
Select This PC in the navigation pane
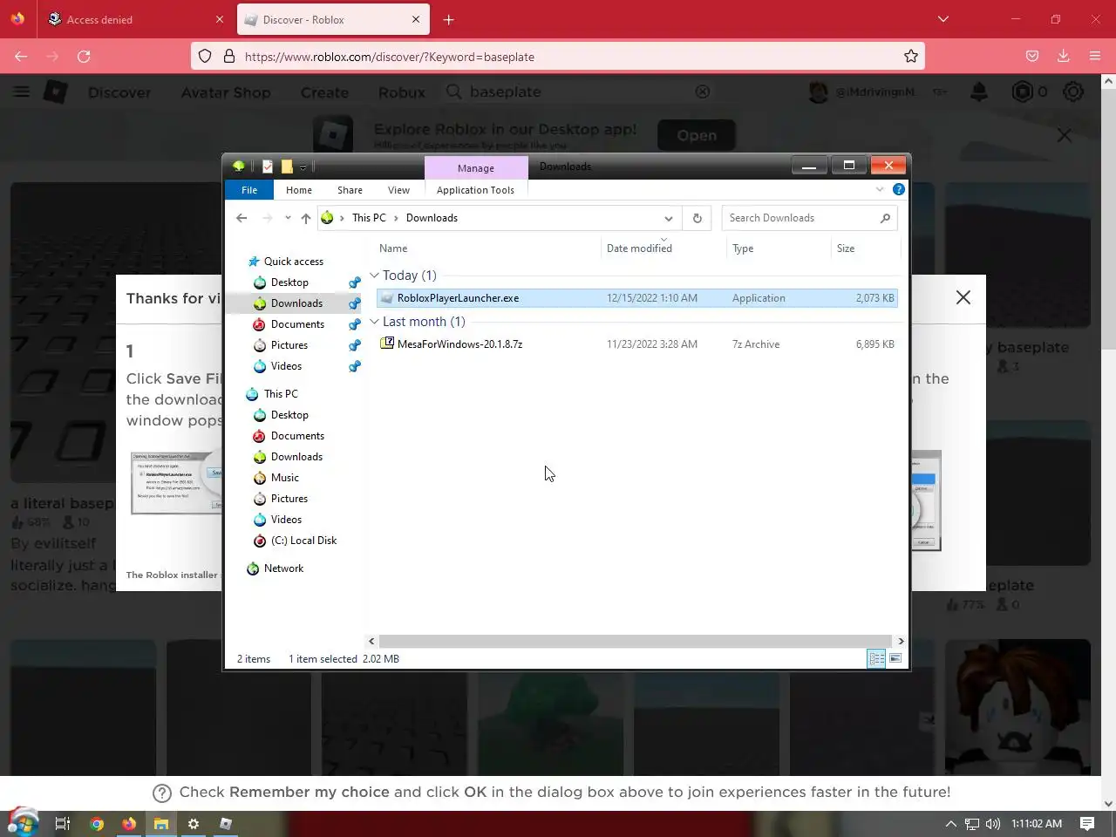coord(281,394)
